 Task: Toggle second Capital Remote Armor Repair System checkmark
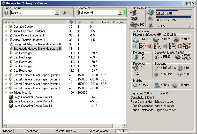tap(6, 79)
